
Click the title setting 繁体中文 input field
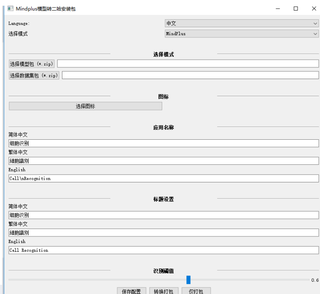164,232
